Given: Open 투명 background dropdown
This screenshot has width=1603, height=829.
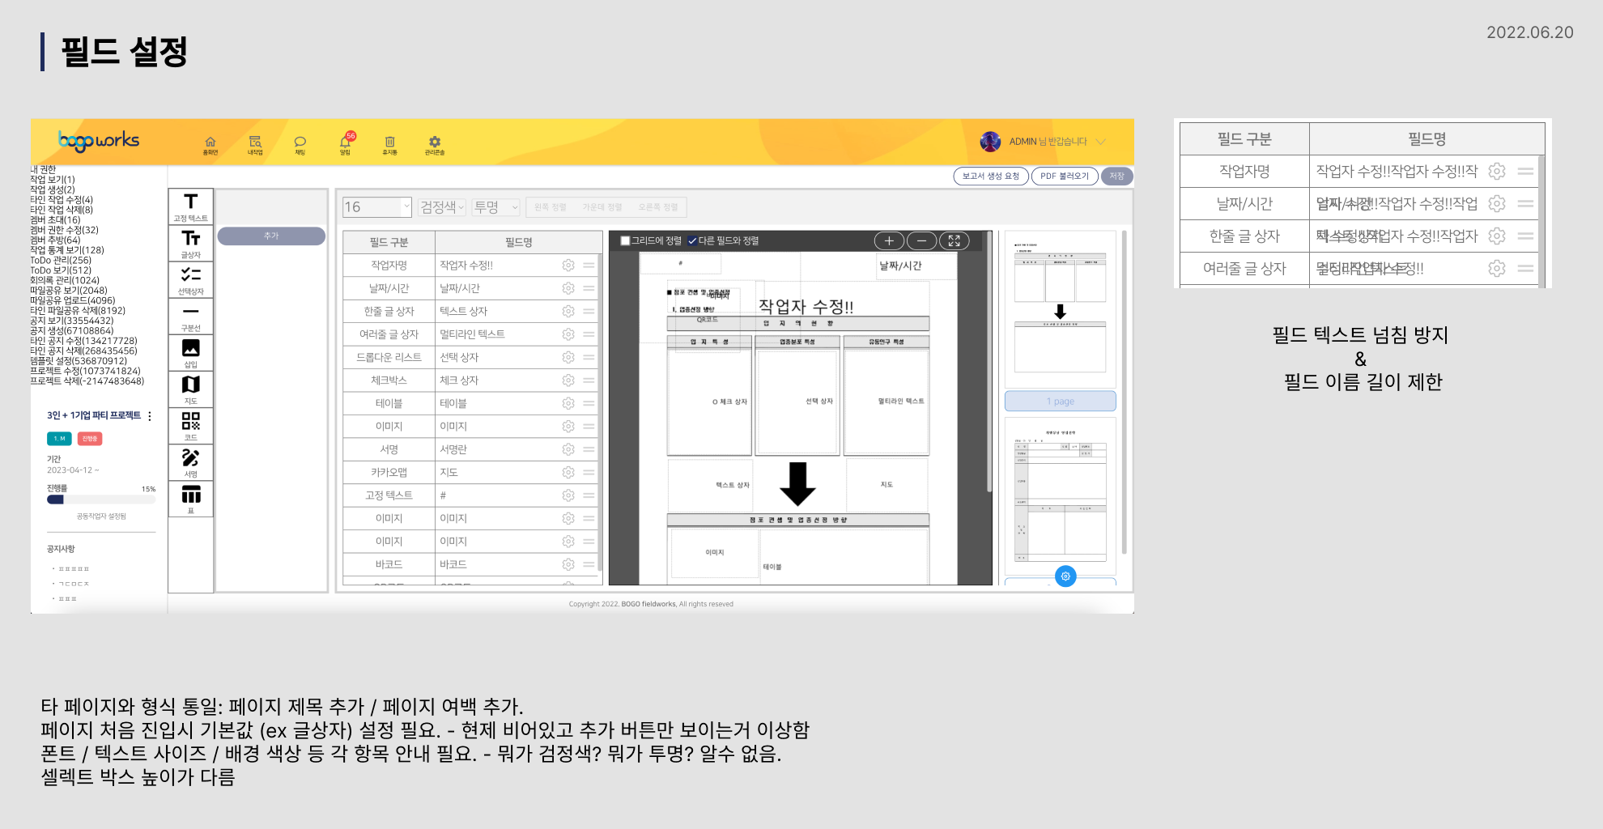Looking at the screenshot, I should coord(495,207).
